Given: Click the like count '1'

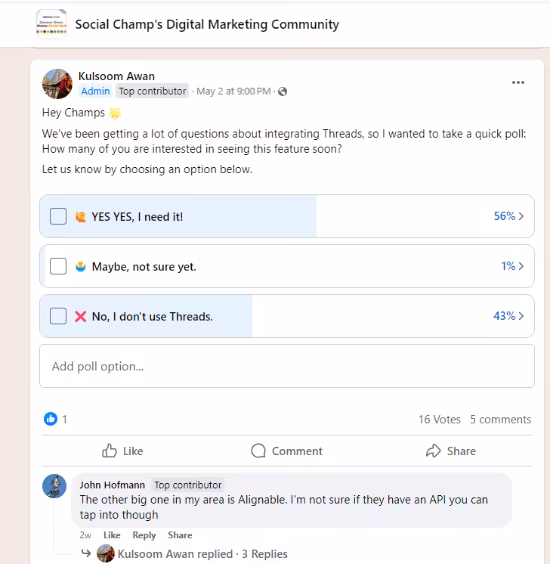Looking at the screenshot, I should (x=64, y=419).
